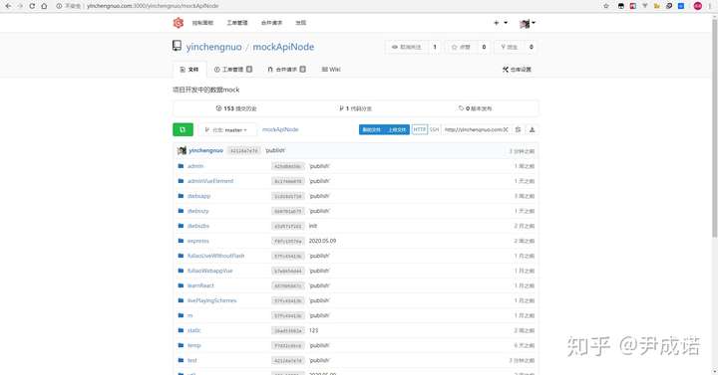Click the green compare/pull request button
The height and width of the screenshot is (375, 718).
pos(182,129)
